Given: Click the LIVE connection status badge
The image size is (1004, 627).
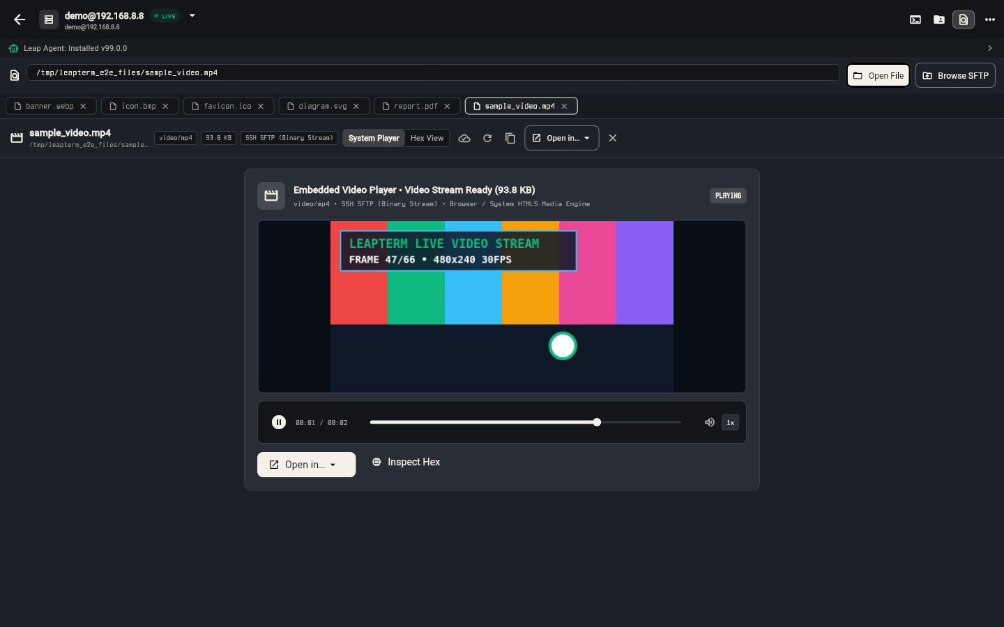Looking at the screenshot, I should point(165,16).
